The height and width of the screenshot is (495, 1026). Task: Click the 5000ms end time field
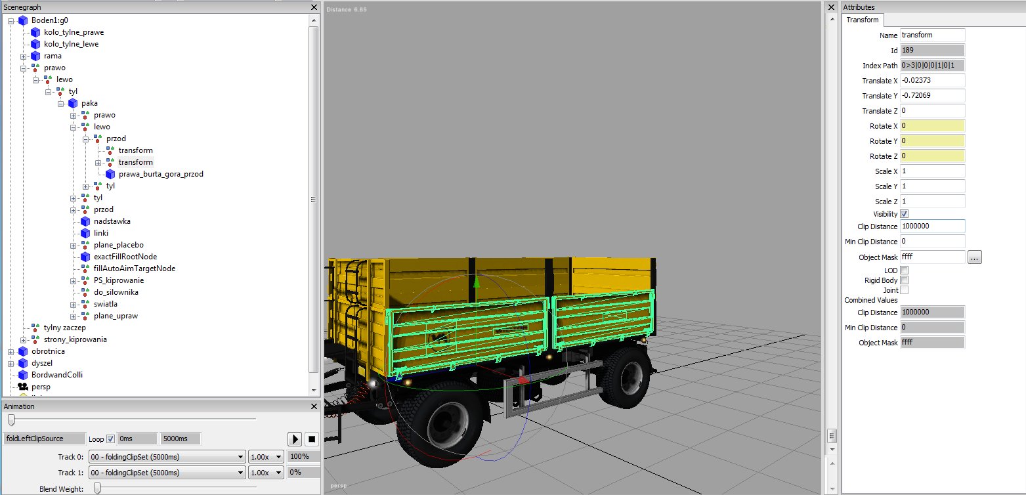pos(181,439)
